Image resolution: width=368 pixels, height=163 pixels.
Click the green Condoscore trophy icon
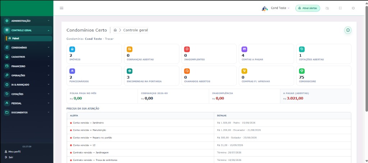302,71
